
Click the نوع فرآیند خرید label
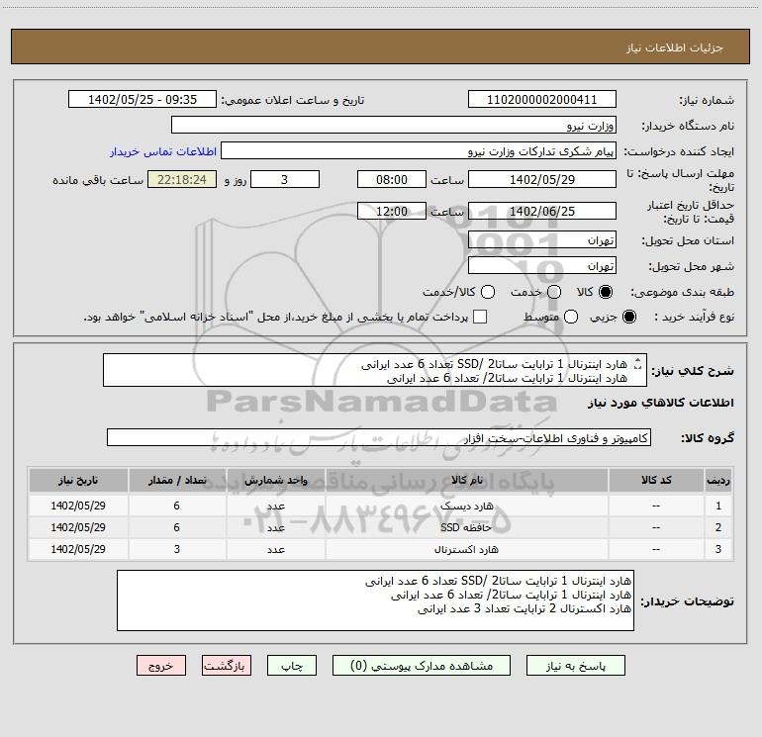tap(694, 317)
